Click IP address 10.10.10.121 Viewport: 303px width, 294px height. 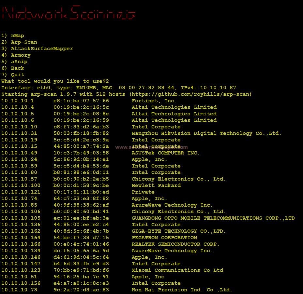(x=21, y=192)
